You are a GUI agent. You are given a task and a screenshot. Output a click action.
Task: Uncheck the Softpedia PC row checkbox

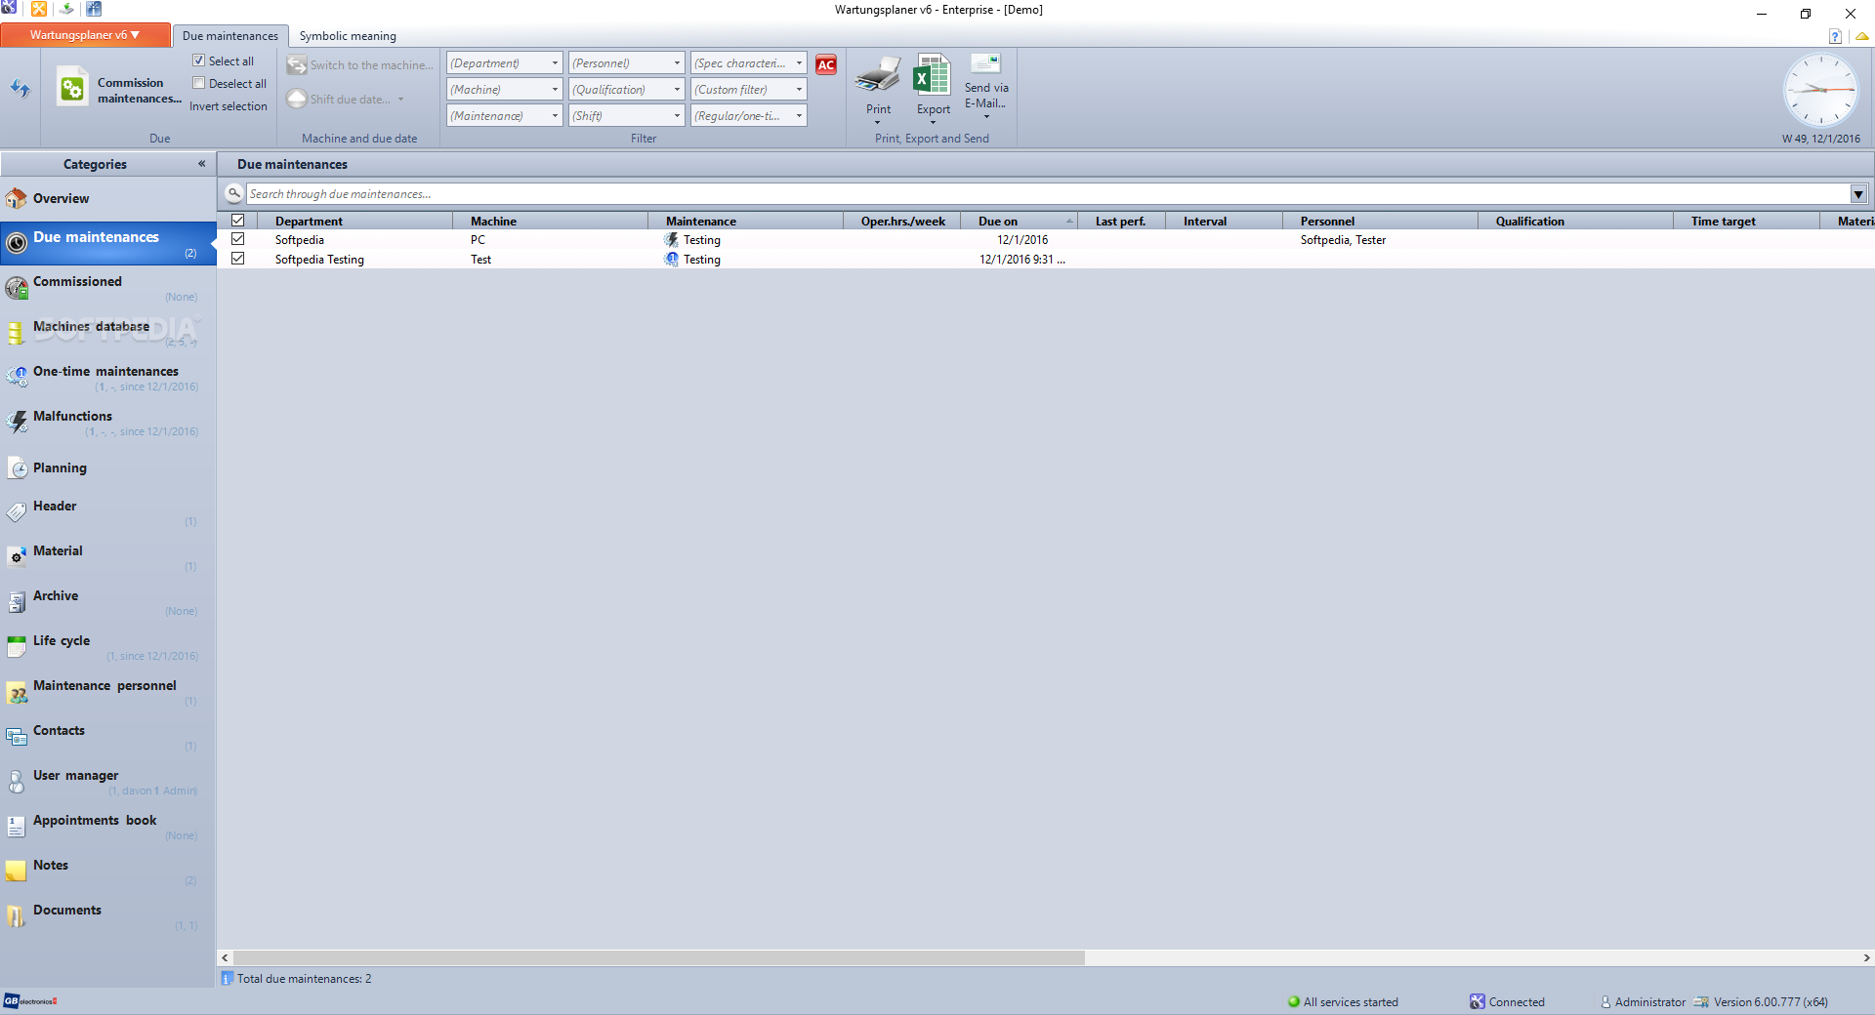(237, 239)
